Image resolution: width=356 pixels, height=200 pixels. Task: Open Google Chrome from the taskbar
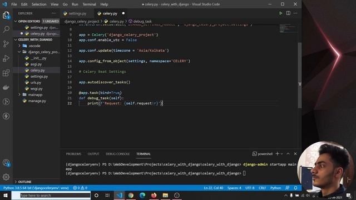click(x=131, y=195)
